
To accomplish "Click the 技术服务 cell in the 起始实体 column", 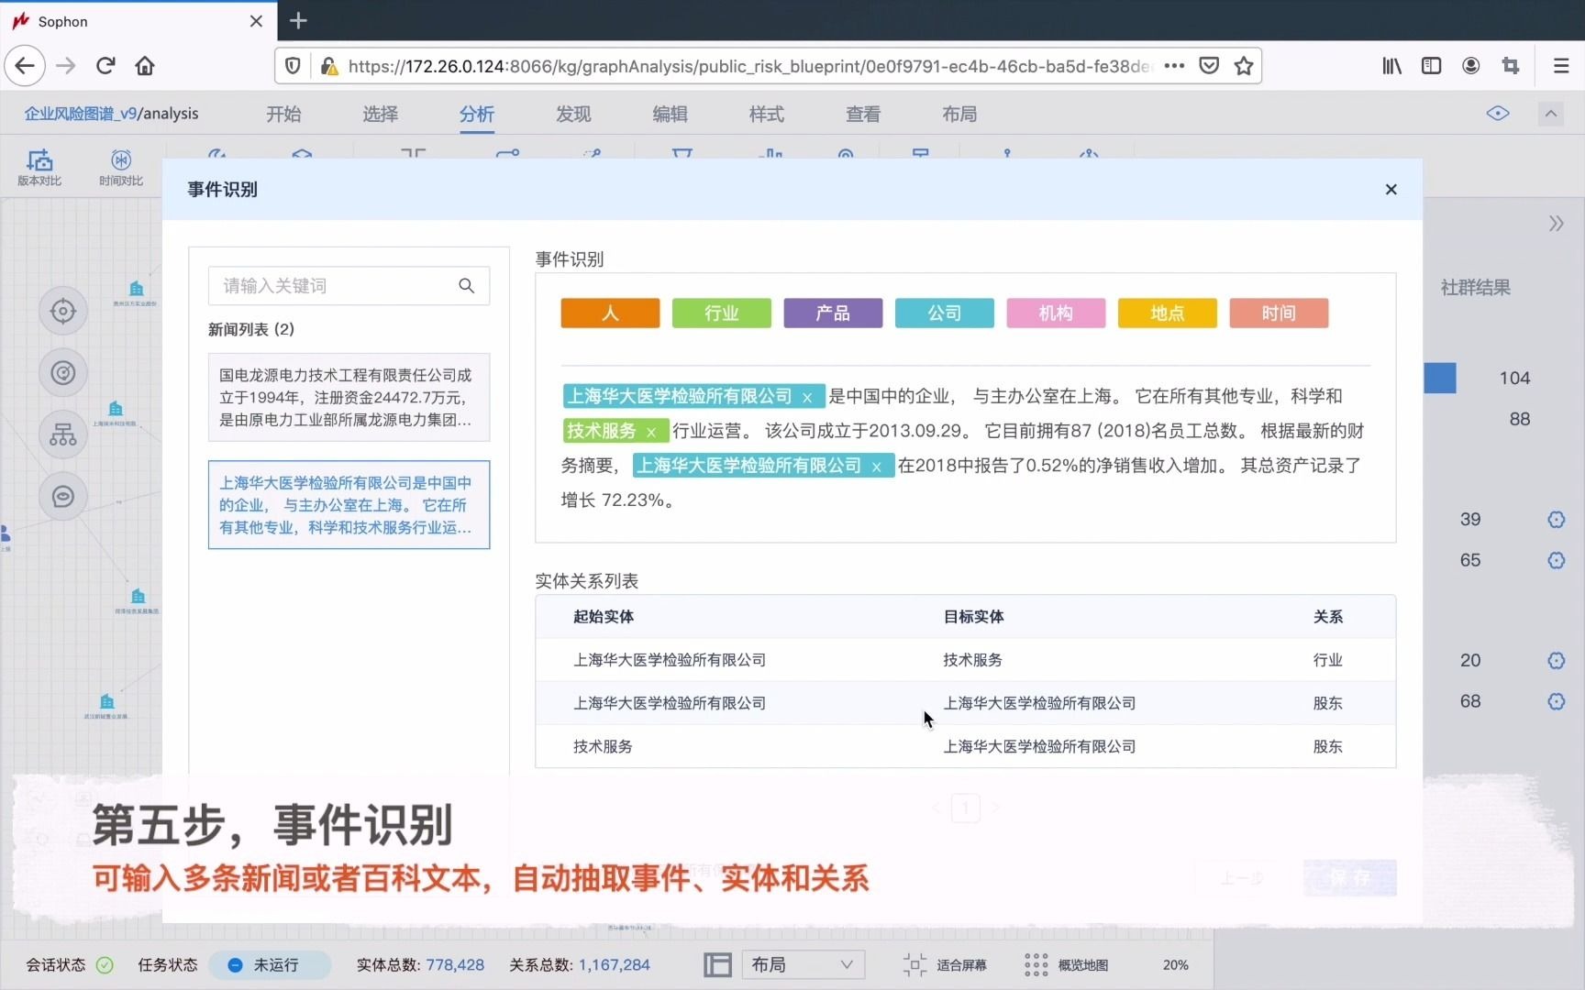I will point(603,746).
